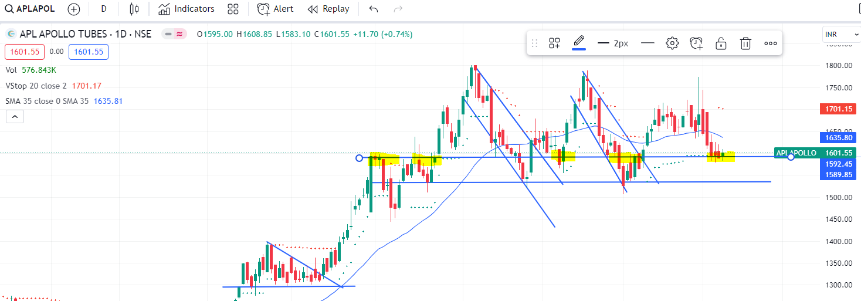Open the candlestick chart type menu
Viewport: 861px width, 301px height.
tap(134, 9)
